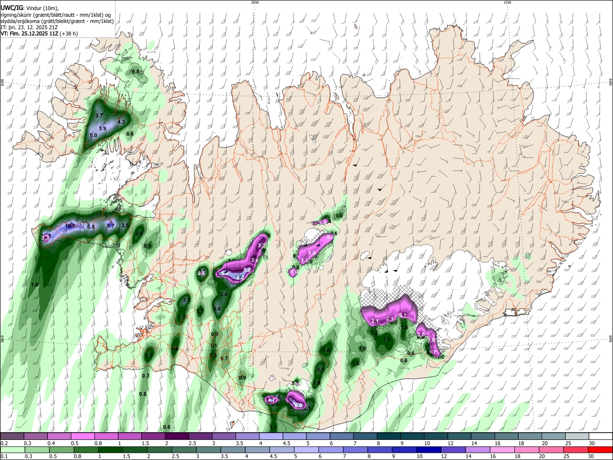This screenshot has width=613, height=460.
Task: Click the 2.4 rain value
Action: point(224,294)
